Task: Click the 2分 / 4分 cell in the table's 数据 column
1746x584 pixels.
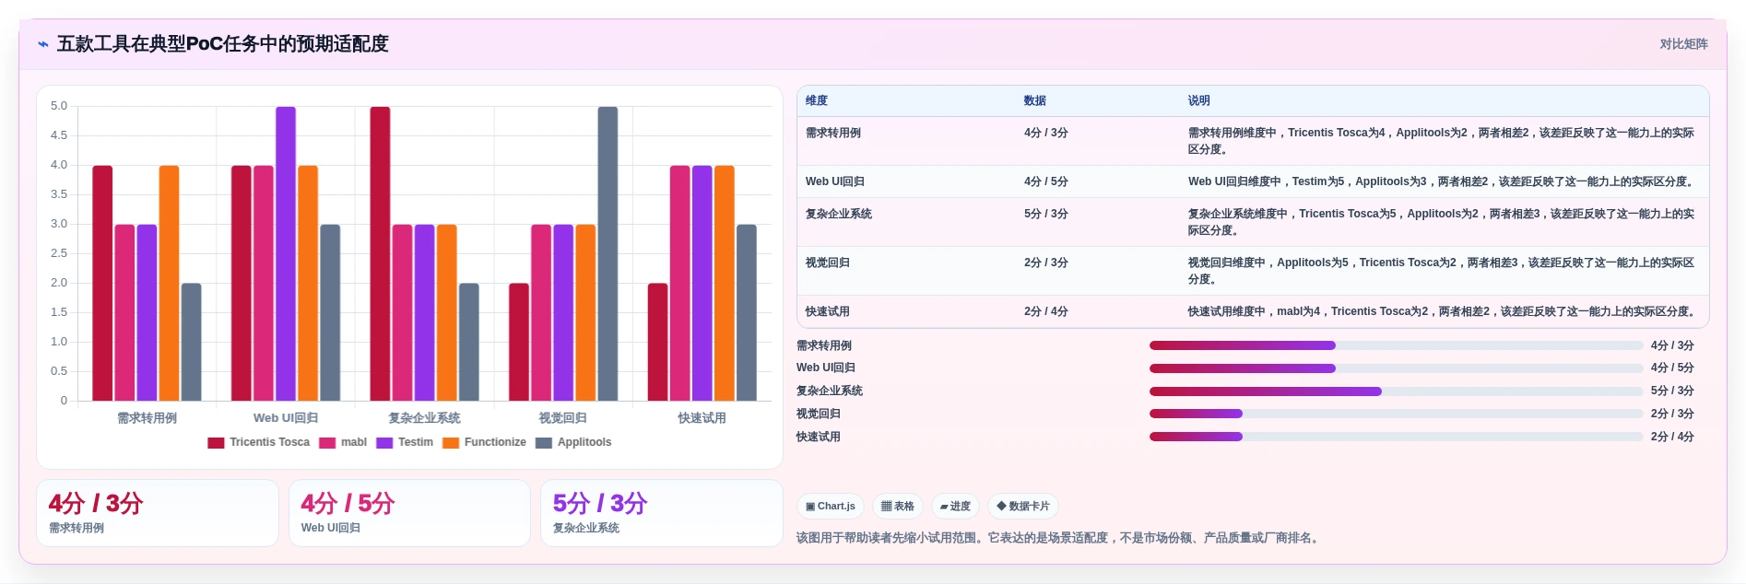Action: point(1046,311)
